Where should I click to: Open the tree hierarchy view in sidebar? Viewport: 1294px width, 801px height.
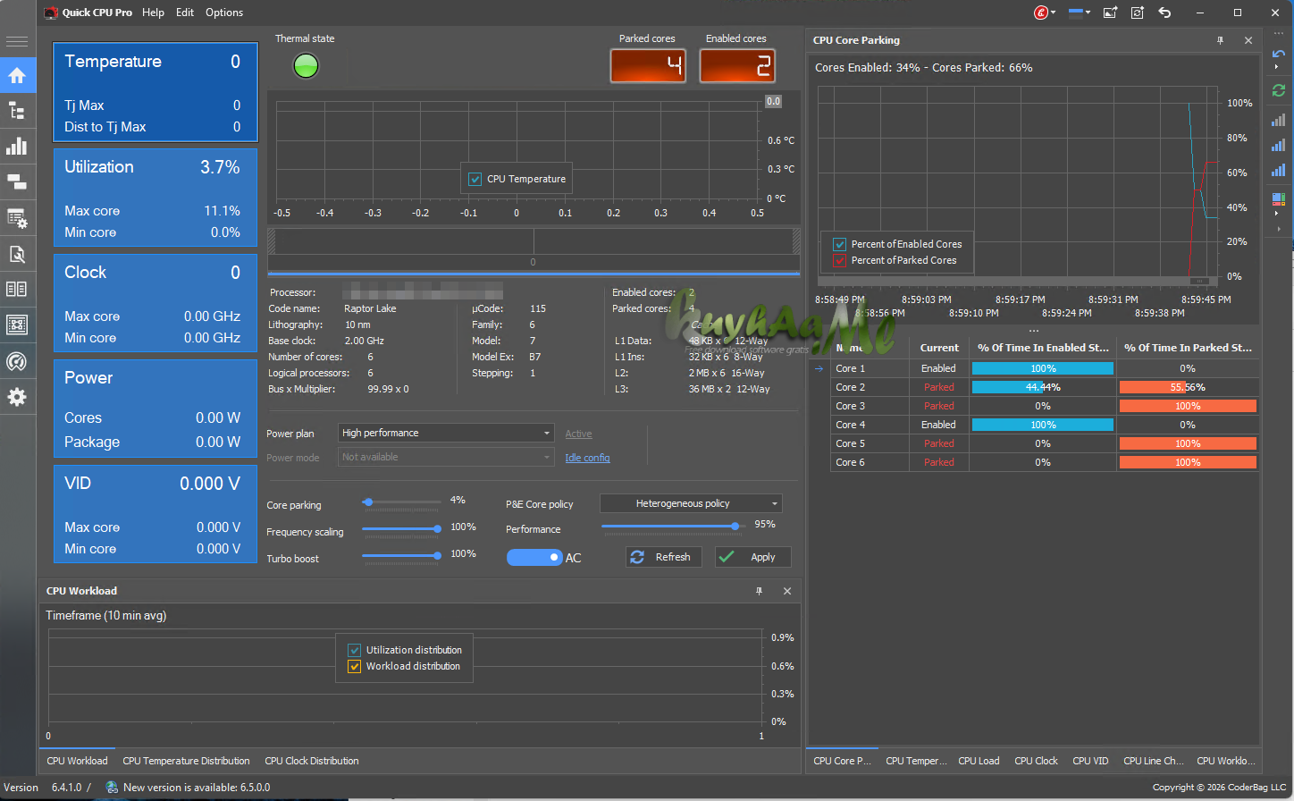(x=17, y=111)
